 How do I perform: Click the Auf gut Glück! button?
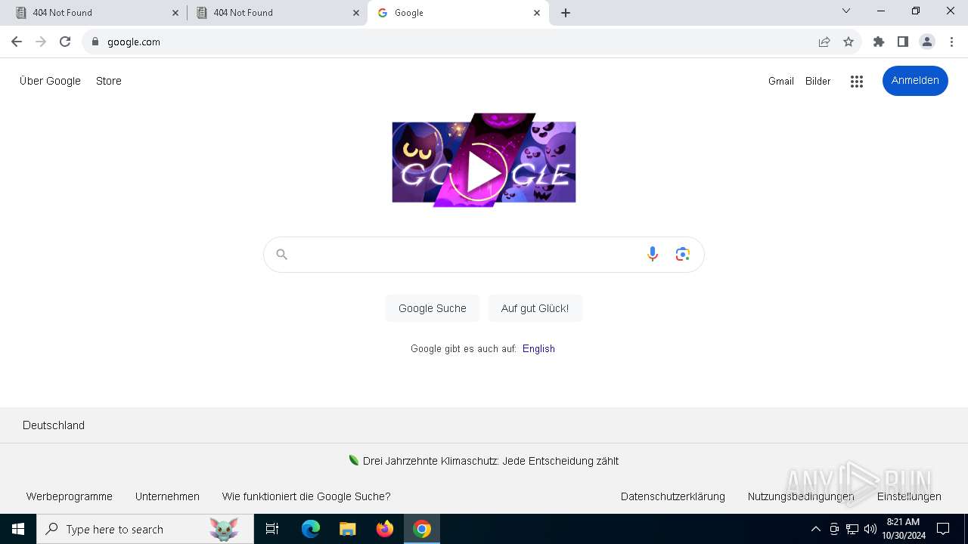pos(535,308)
